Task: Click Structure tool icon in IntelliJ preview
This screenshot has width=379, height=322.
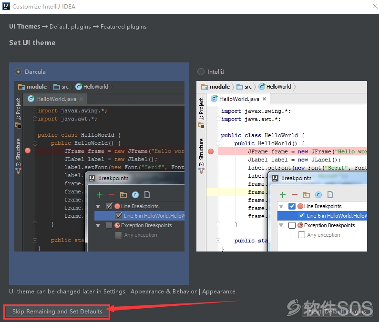Action: tap(201, 171)
